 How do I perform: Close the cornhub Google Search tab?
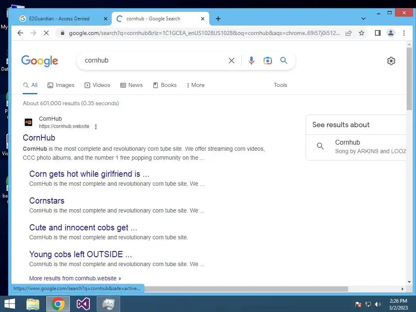pyautogui.click(x=202, y=19)
